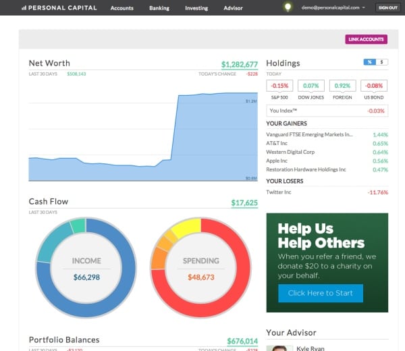Open the Investing menu

(x=196, y=8)
